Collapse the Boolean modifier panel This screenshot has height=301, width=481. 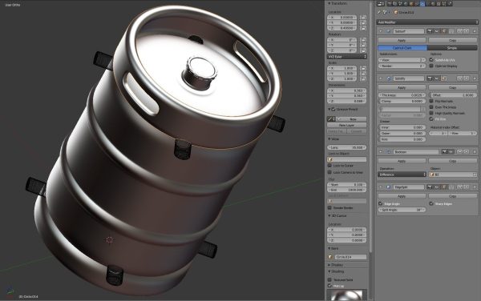pos(381,151)
